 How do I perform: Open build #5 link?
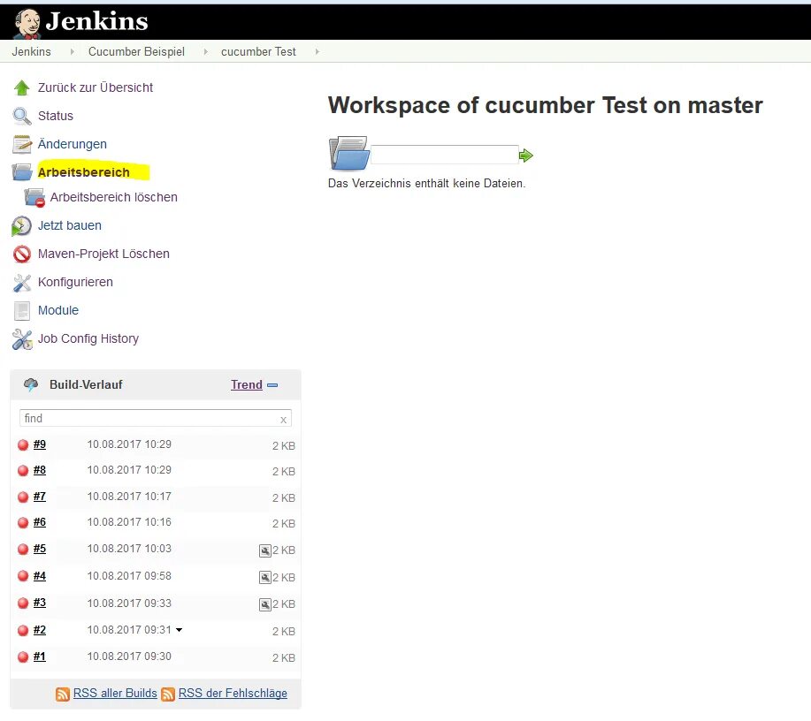[40, 549]
